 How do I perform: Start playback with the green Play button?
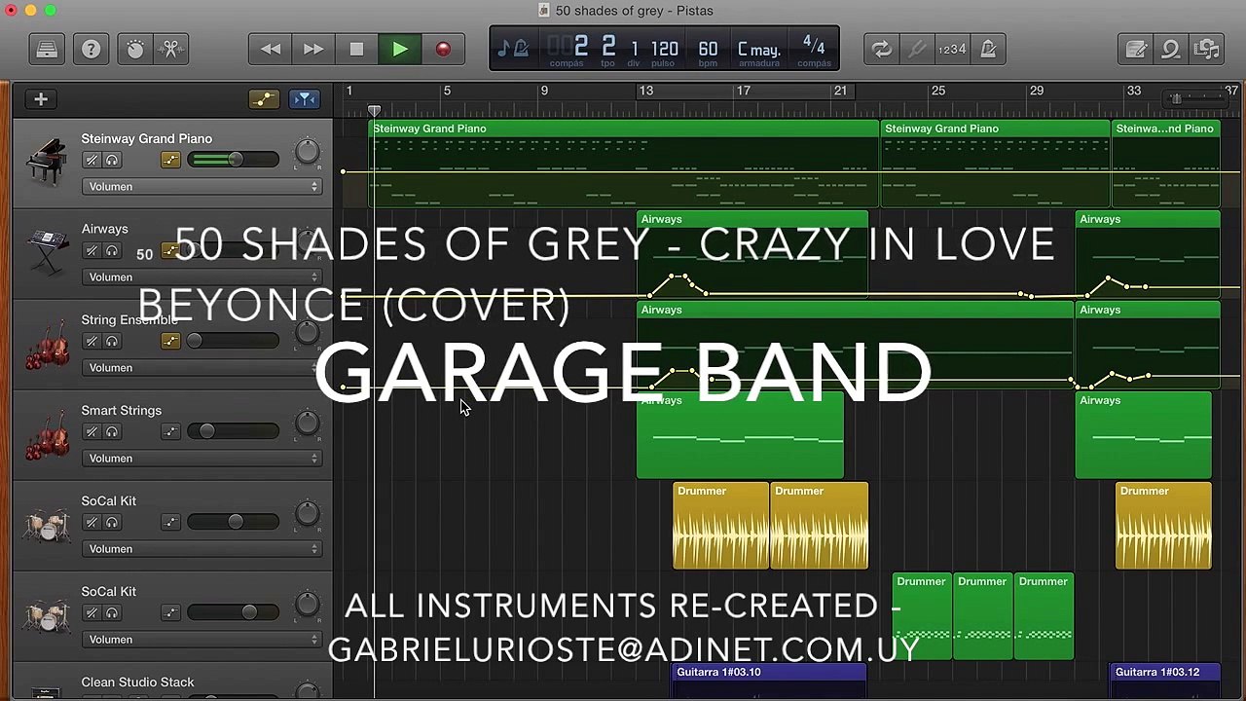click(x=400, y=49)
